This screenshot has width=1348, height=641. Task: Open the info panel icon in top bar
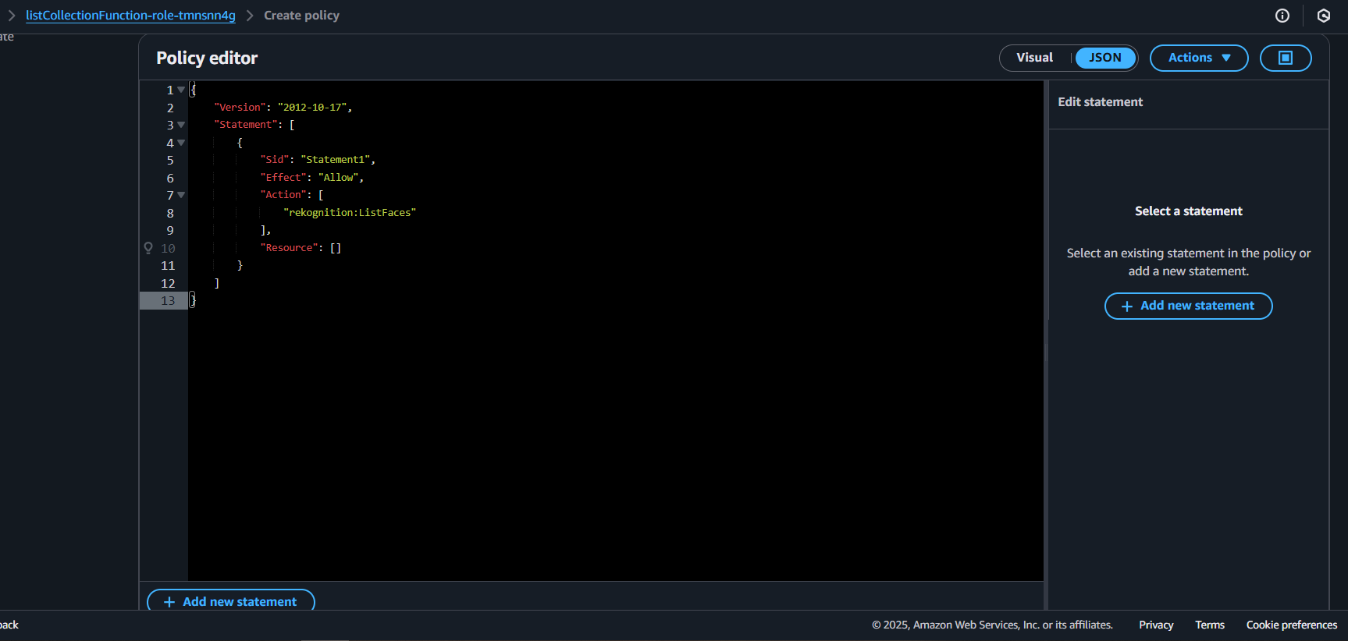(1282, 16)
